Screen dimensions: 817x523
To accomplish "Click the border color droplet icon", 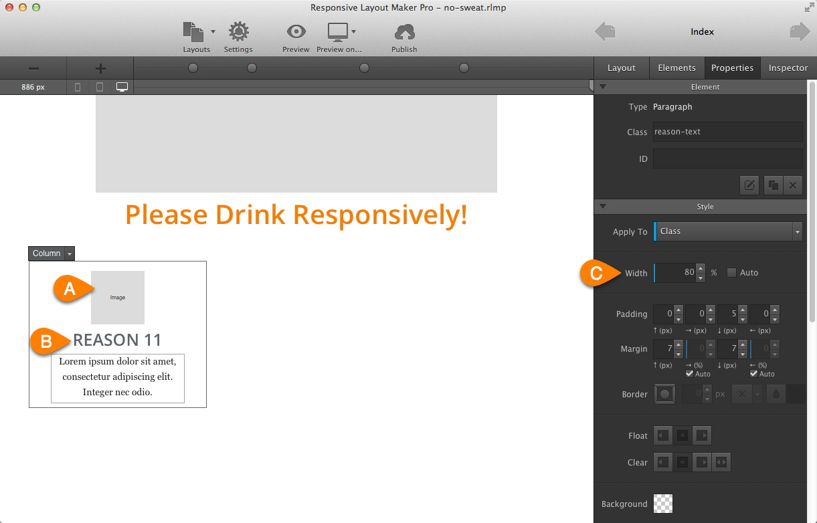I will point(776,395).
